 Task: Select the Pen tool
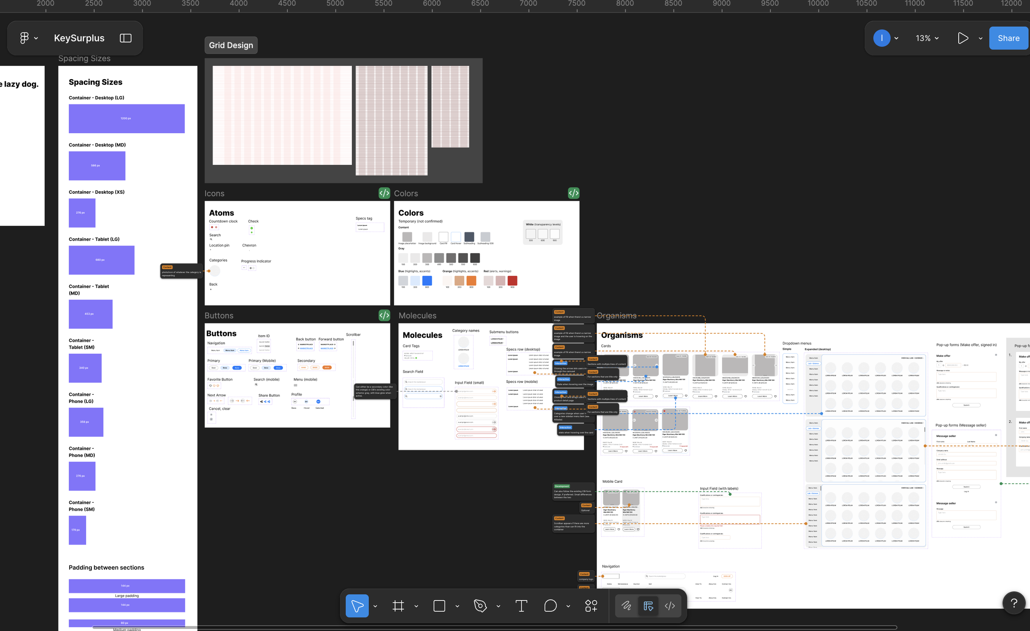pos(480,605)
